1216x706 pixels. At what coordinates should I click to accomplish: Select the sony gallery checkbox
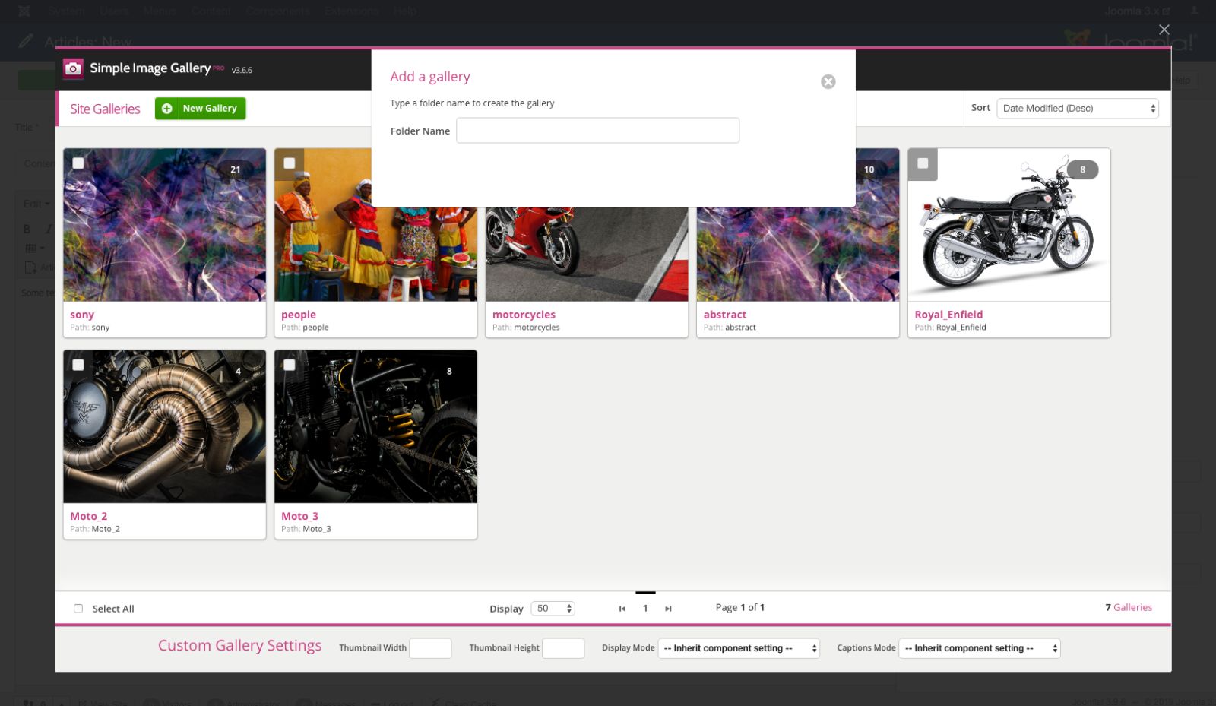[78, 163]
